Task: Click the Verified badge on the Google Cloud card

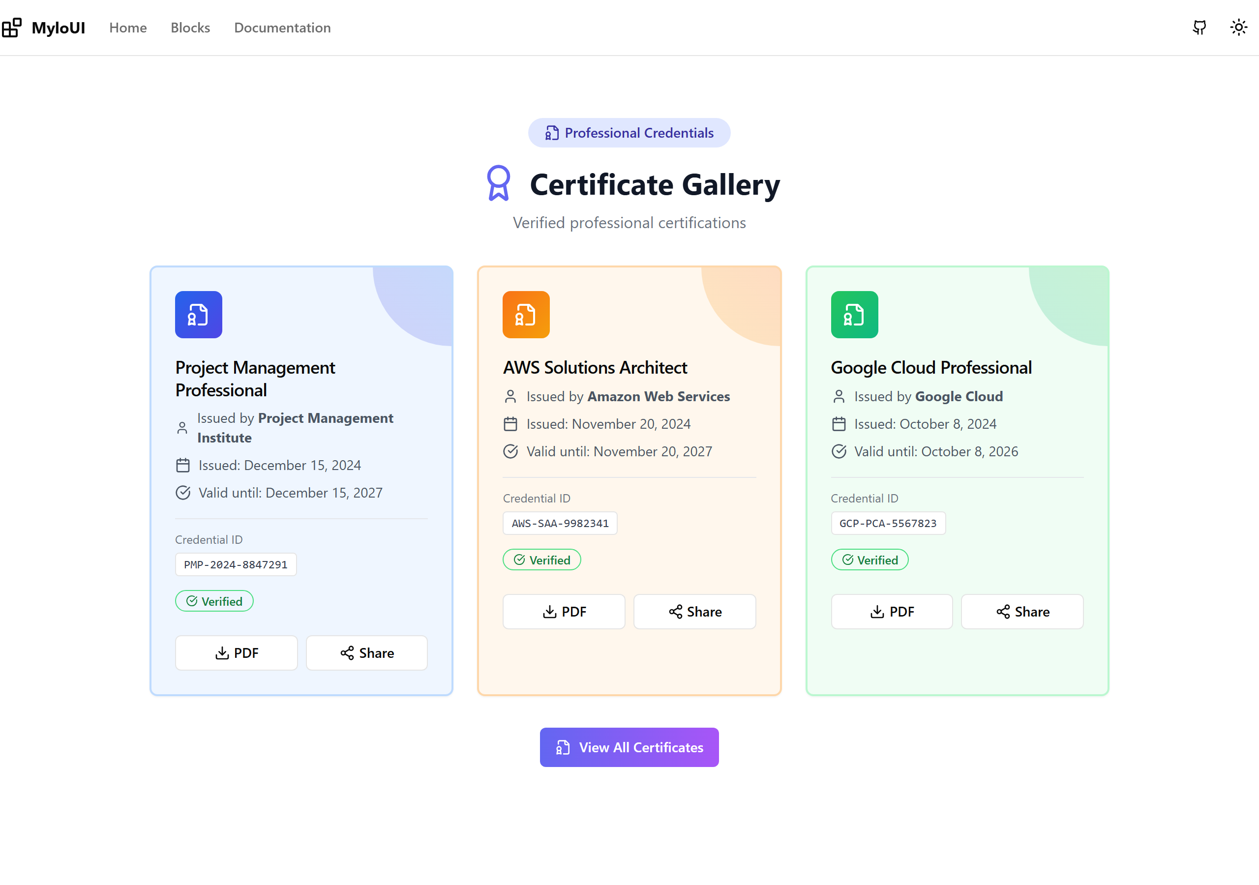Action: 869,560
